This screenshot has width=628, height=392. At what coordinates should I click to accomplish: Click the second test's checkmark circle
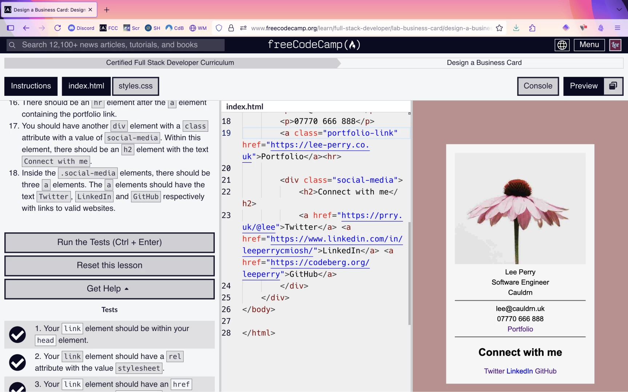(17, 362)
